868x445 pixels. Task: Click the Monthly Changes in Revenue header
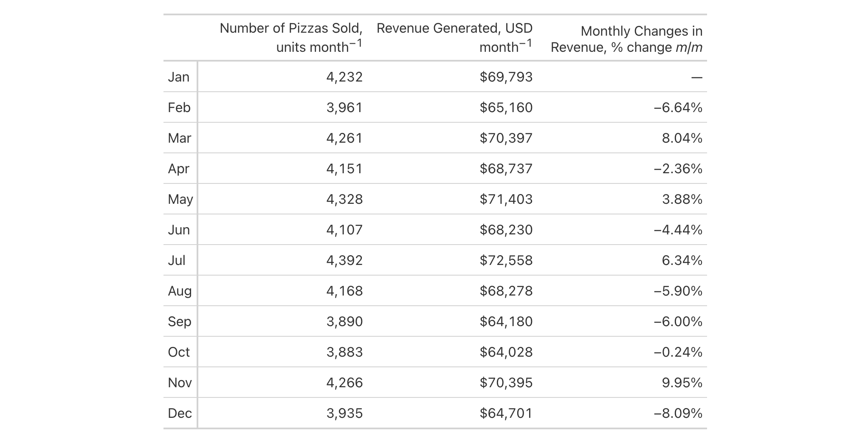[626, 39]
